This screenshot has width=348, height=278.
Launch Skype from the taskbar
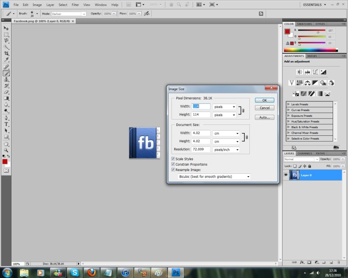(74, 272)
